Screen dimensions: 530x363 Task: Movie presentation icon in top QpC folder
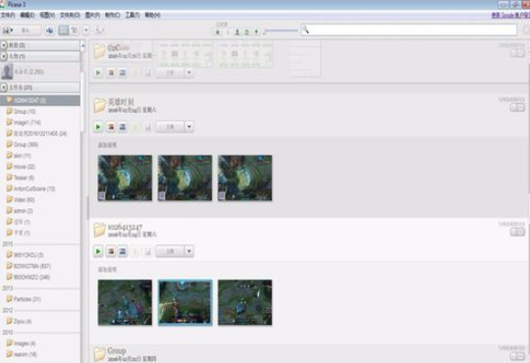(123, 73)
